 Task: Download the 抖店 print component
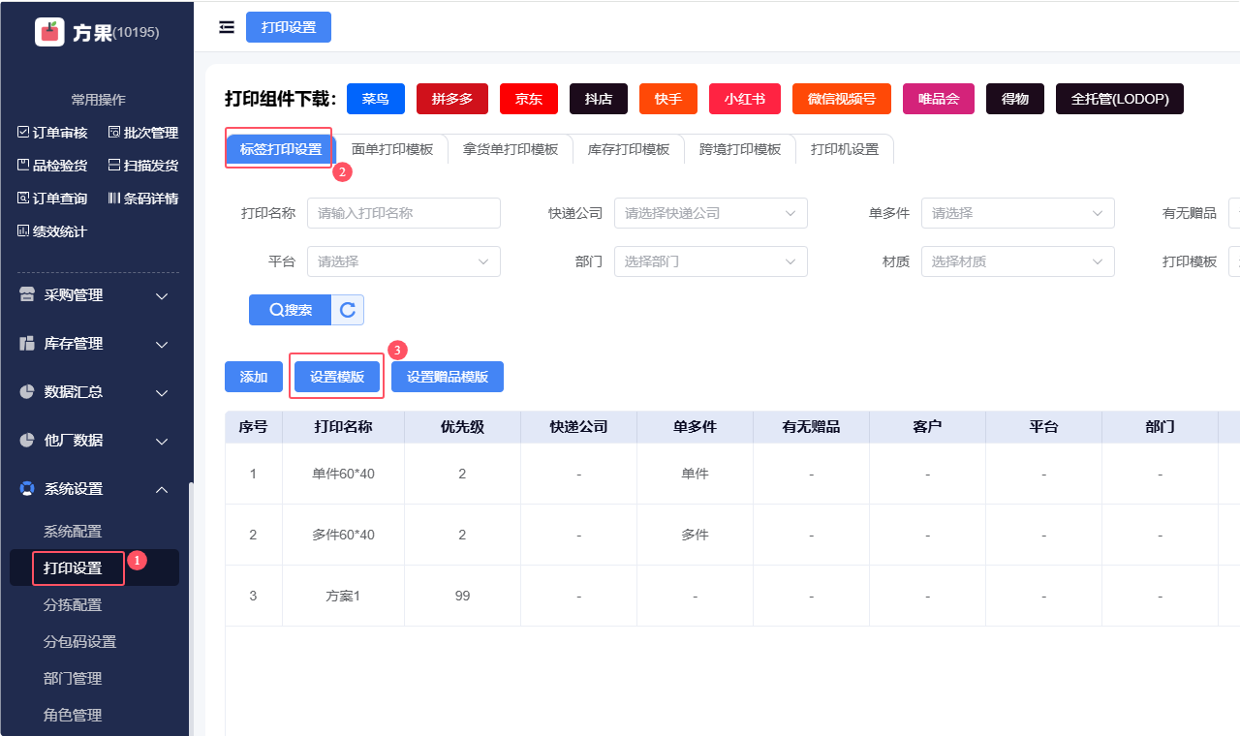click(599, 99)
